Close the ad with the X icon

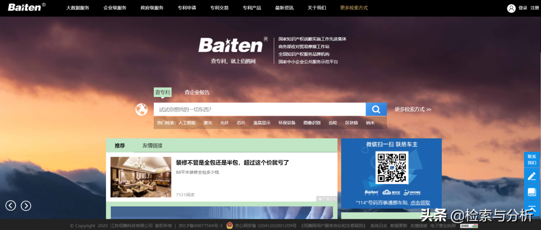point(334,199)
